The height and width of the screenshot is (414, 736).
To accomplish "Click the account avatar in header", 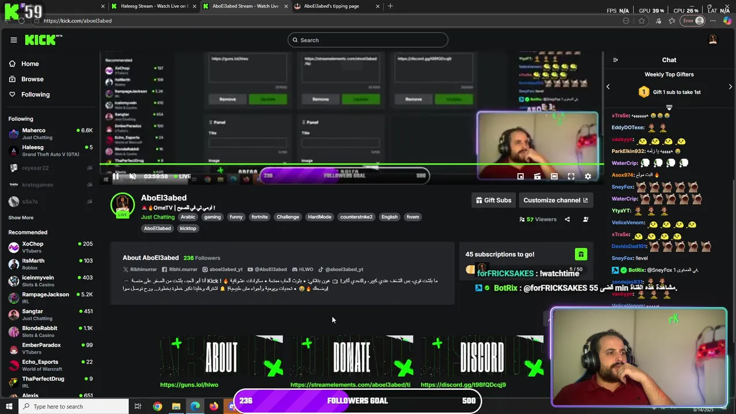I will (x=713, y=40).
